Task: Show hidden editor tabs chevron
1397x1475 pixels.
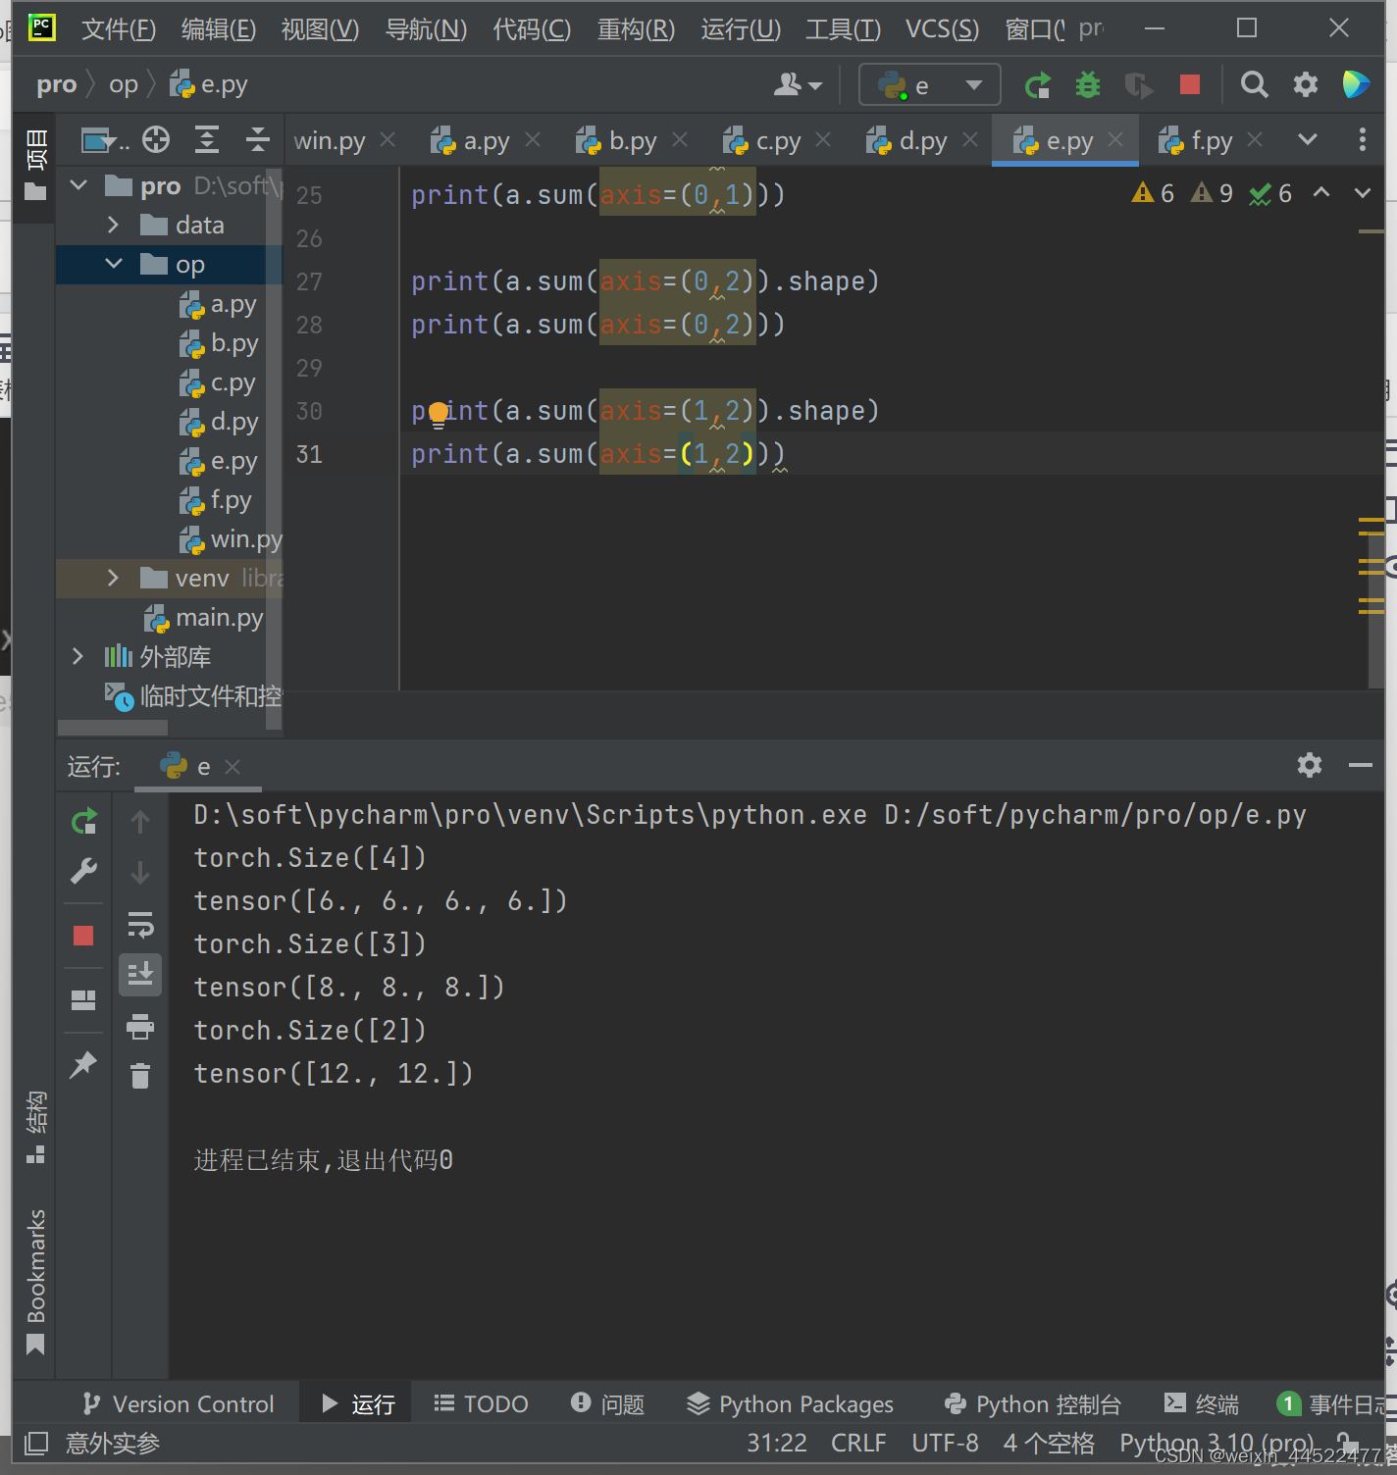Action: click(x=1308, y=139)
